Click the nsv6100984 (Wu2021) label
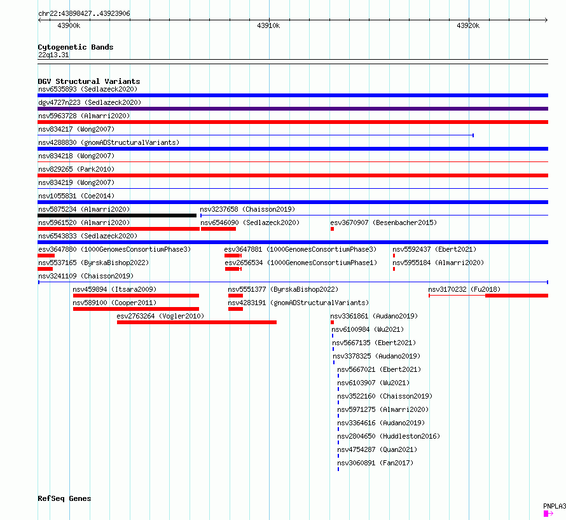This screenshot has height=520, width=566. (368, 329)
